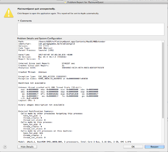Click the Exception Type EXC_BAD_ACCESS line
Screen dimensions: 168x152
(48, 76)
